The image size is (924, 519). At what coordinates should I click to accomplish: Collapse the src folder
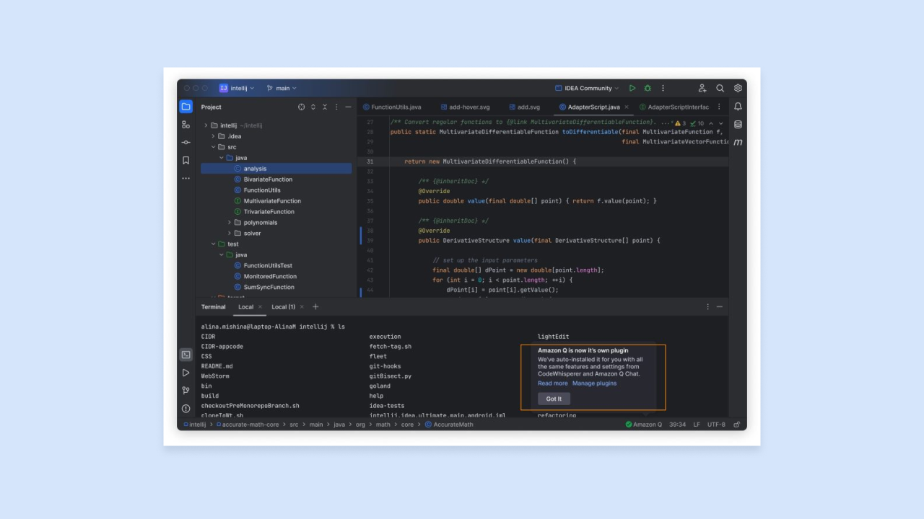[214, 147]
